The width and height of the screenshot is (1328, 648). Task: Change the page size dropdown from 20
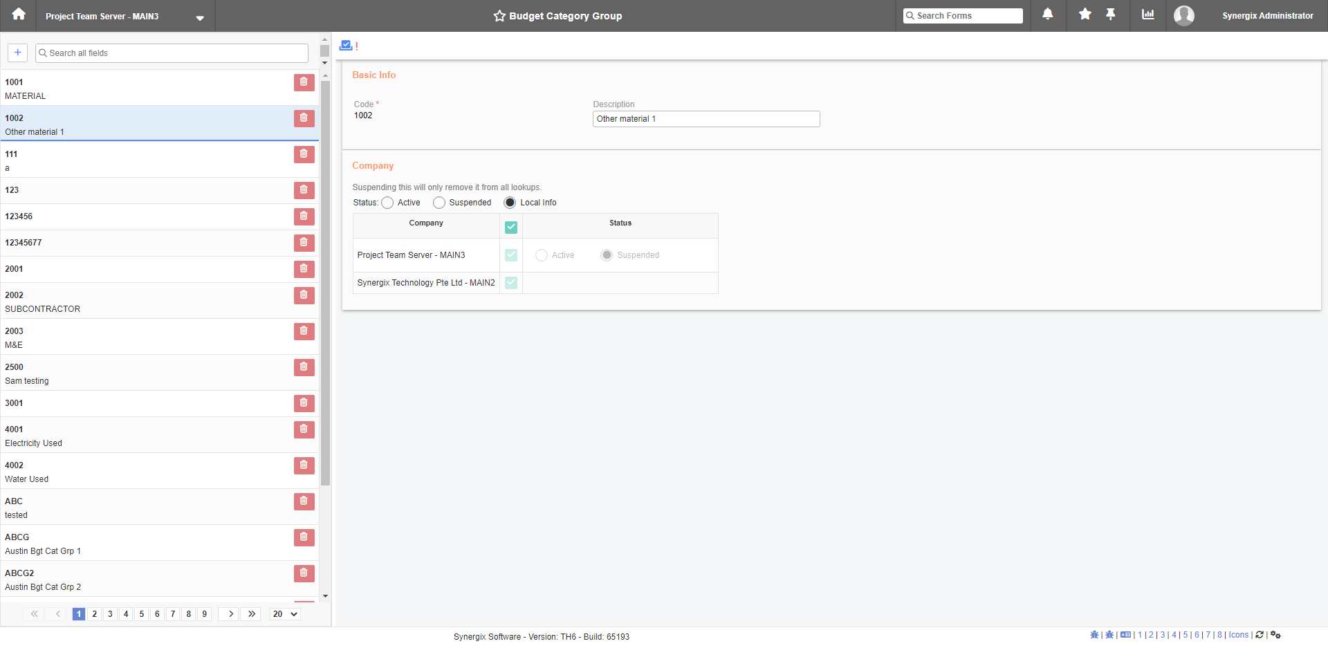pos(284,613)
